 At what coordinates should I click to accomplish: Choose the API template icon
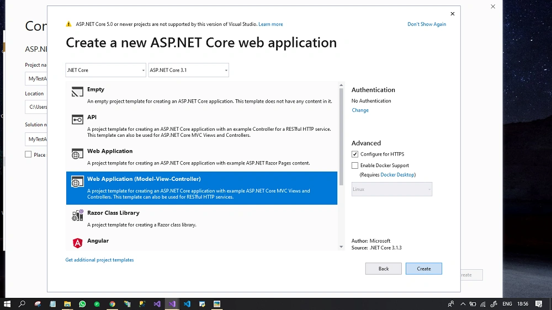point(77,120)
